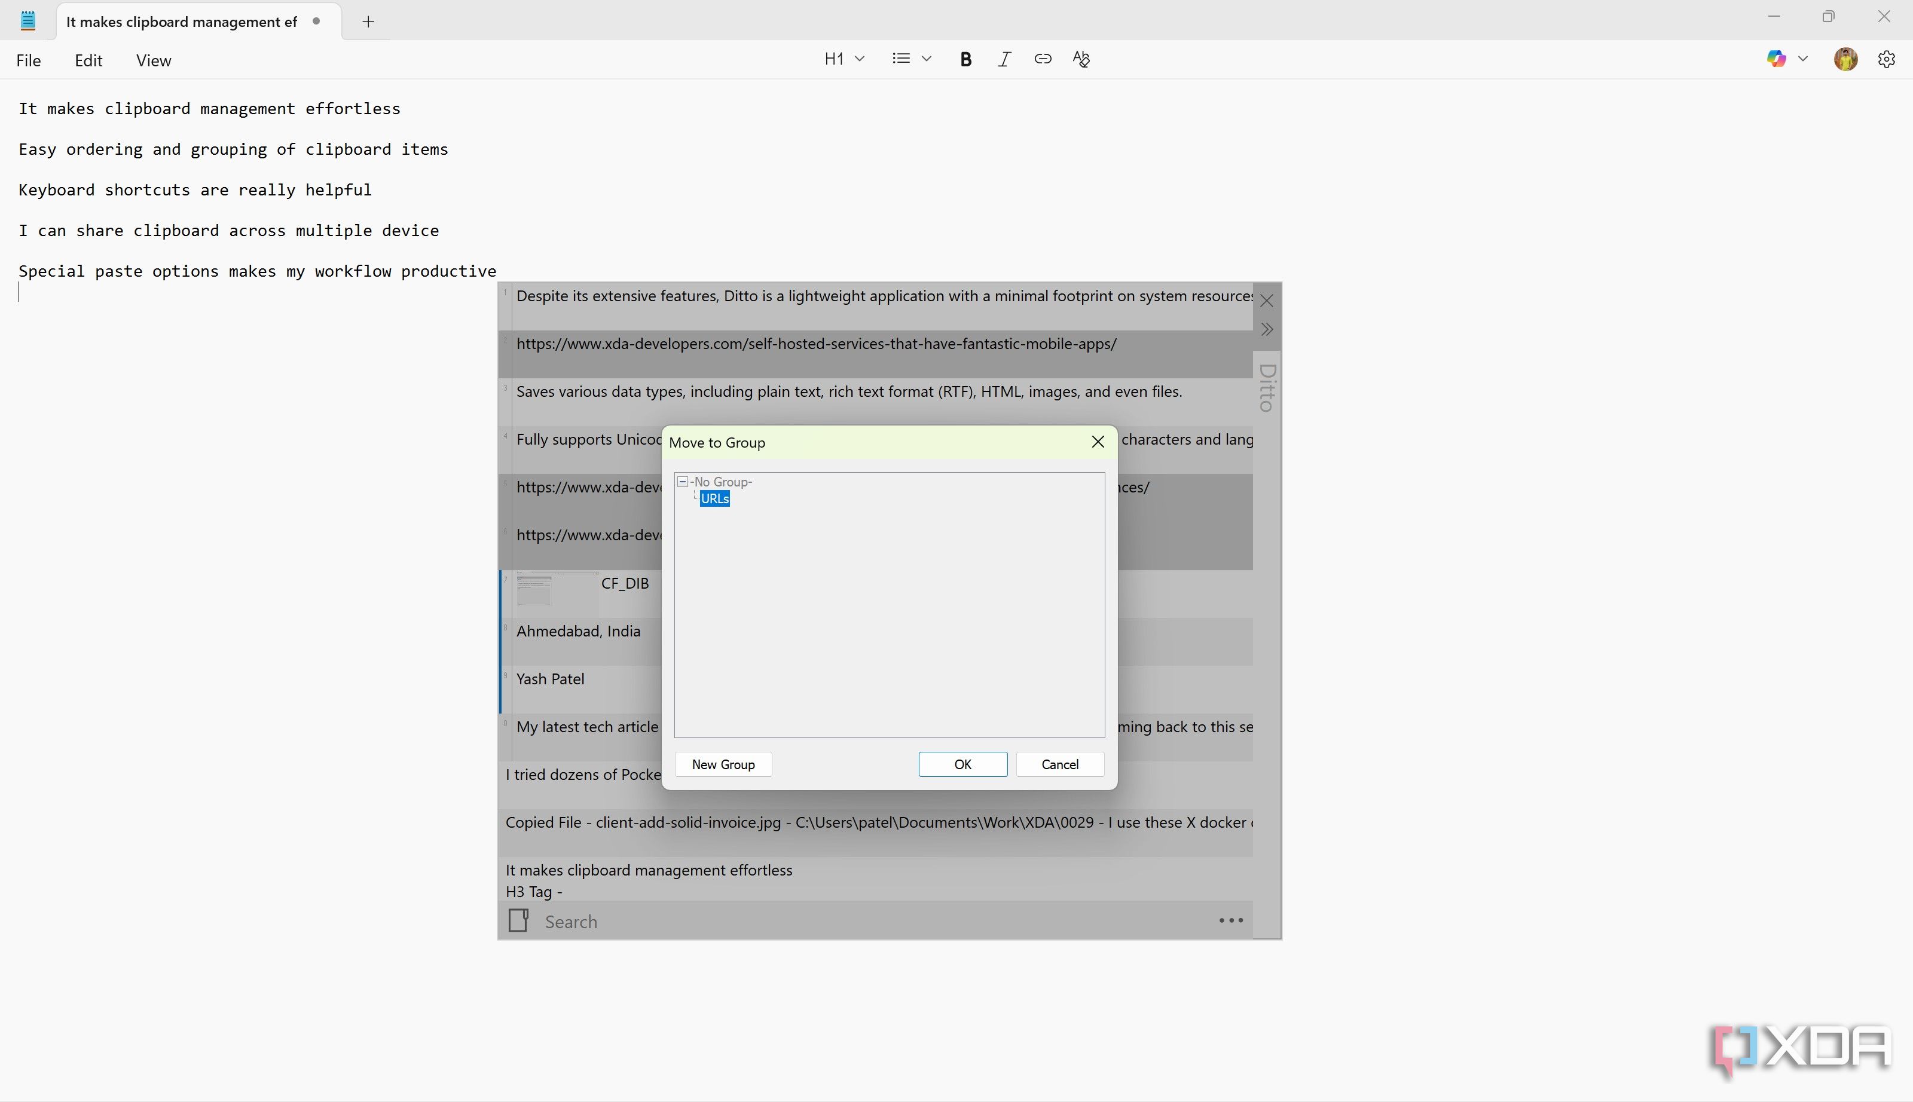Viewport: 1913px width, 1102px height.
Task: Click the Cancel button in dialog
Action: click(1060, 764)
